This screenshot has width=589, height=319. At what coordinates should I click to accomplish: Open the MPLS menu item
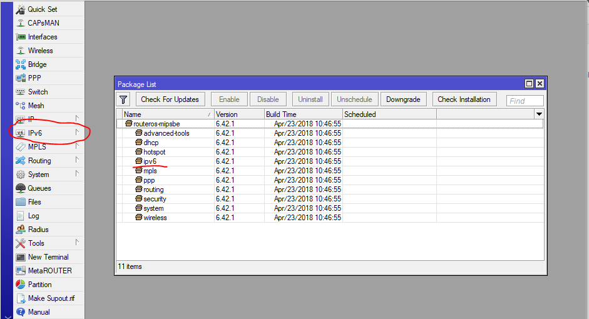[x=49, y=147]
